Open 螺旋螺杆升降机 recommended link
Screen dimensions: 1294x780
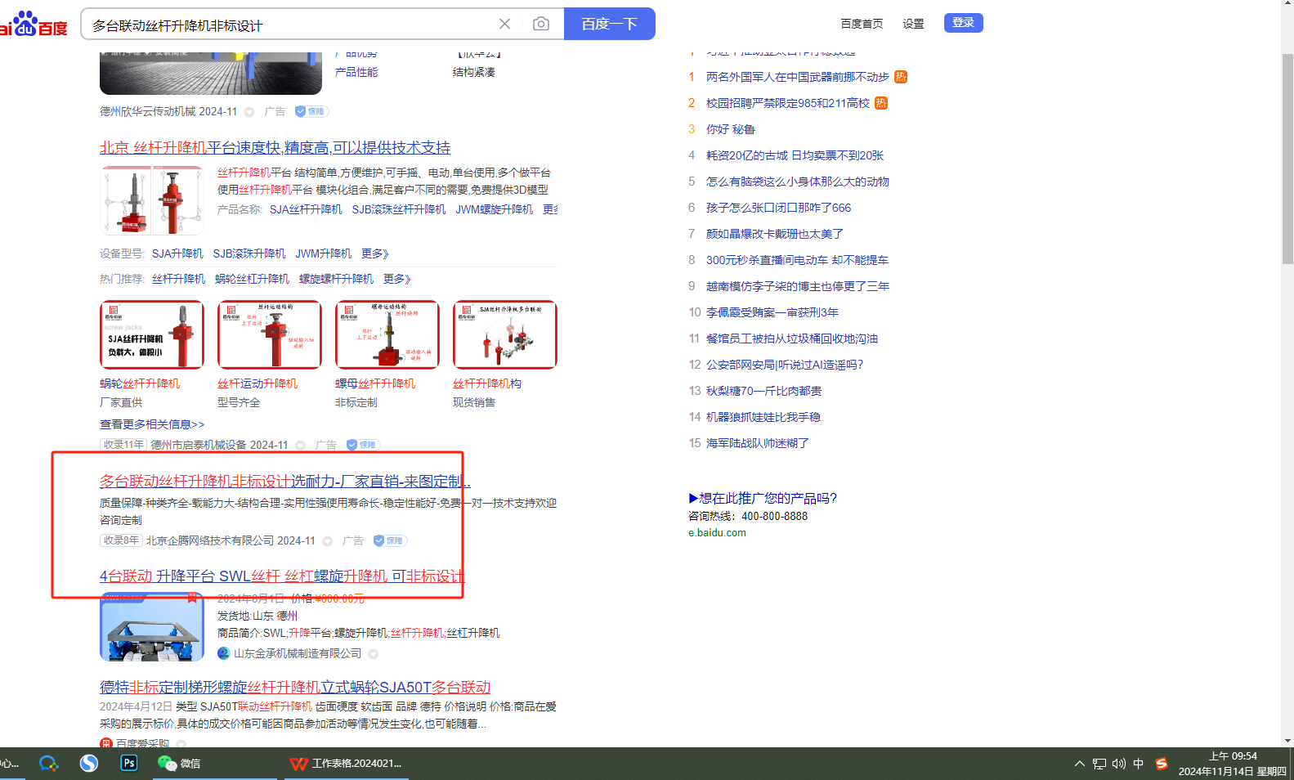click(x=336, y=279)
